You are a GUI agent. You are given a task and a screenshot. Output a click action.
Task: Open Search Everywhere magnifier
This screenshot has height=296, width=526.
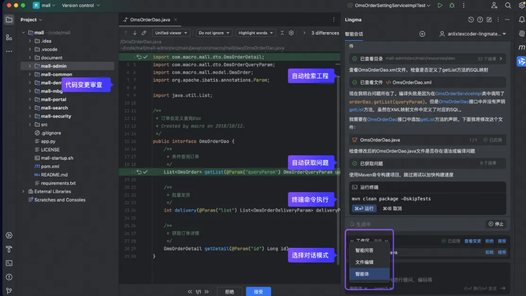tap(508, 5)
